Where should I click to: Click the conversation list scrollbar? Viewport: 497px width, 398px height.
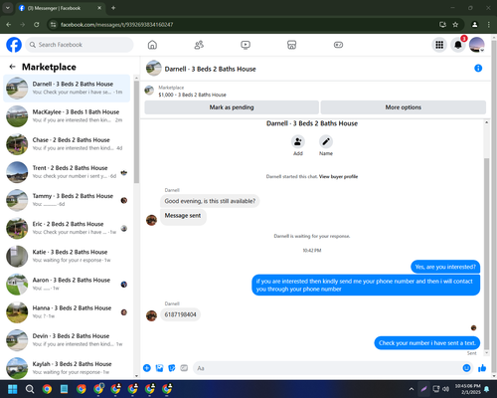click(x=136, y=132)
